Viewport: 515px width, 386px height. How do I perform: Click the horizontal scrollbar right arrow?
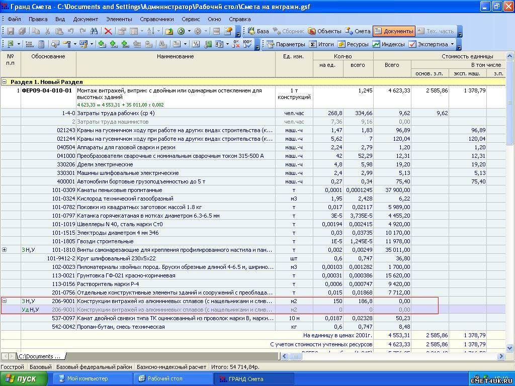coord(501,356)
